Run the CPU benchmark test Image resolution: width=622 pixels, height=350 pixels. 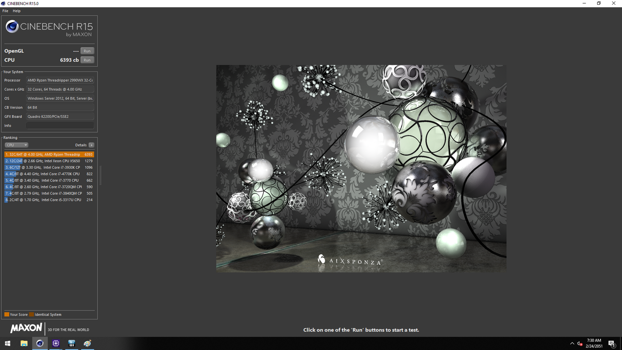click(x=87, y=60)
